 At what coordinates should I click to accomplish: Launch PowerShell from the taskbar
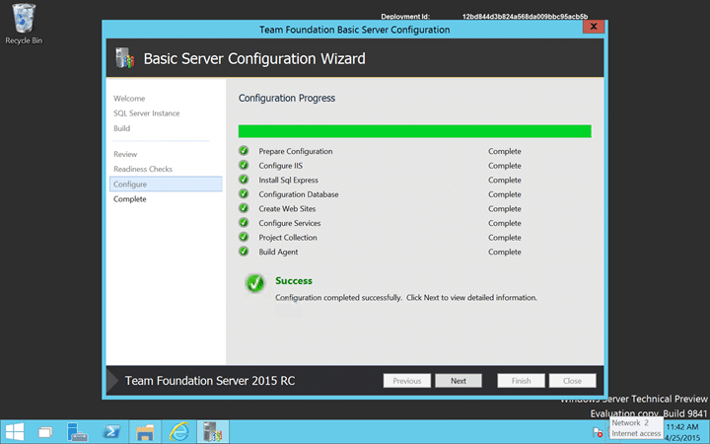click(111, 432)
